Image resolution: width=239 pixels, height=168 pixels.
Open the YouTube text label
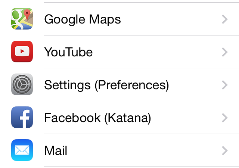[68, 52]
